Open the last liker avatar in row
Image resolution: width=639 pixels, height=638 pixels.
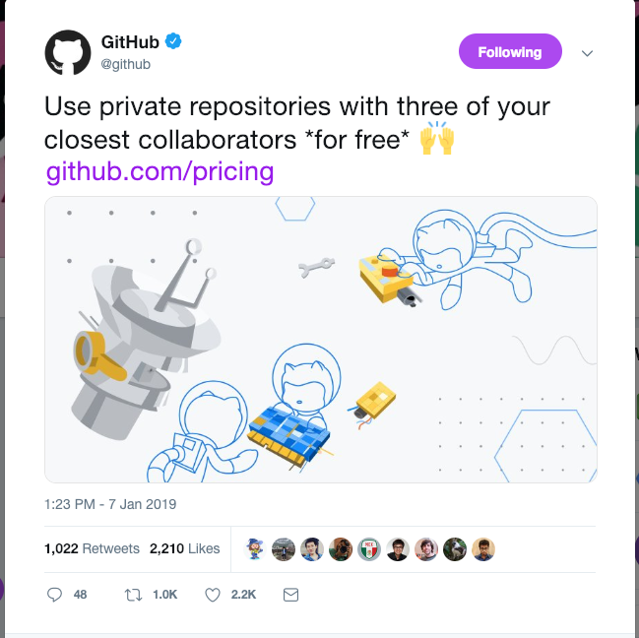tap(483, 548)
